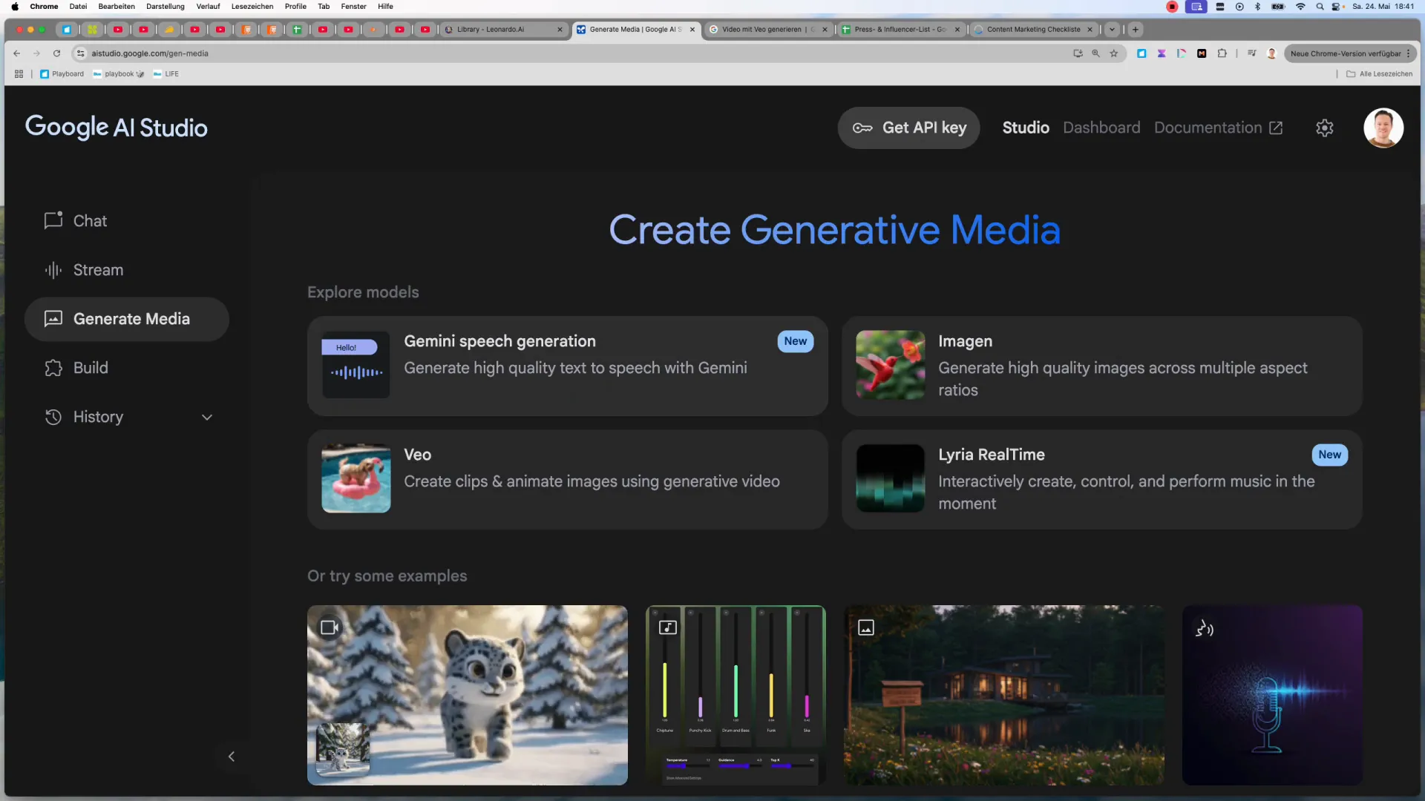Open a new browser tab
1425x801 pixels.
1135,30
